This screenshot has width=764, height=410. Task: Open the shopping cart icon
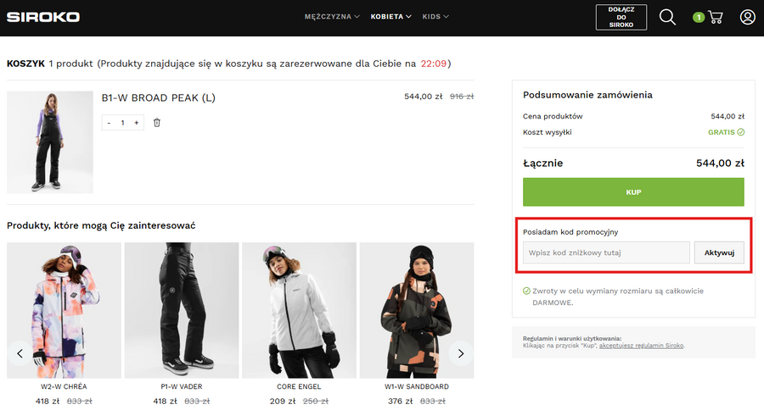(x=716, y=17)
